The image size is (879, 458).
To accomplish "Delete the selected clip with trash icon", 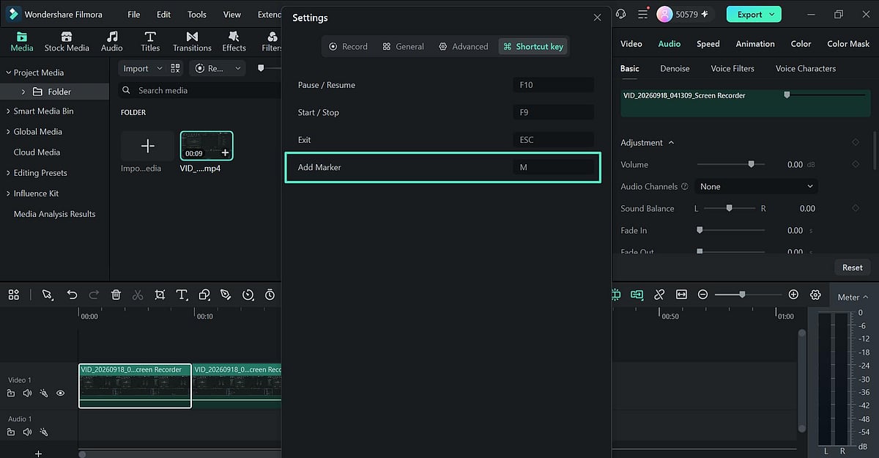I will point(116,295).
